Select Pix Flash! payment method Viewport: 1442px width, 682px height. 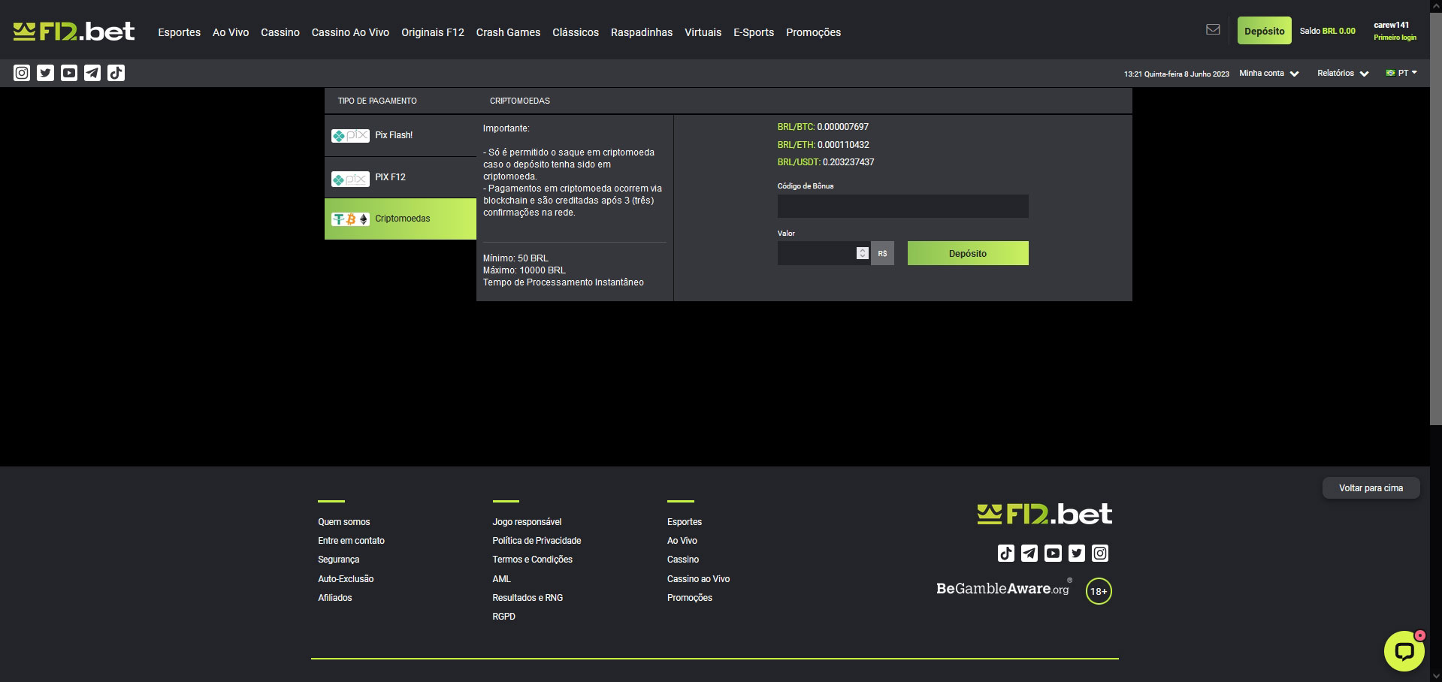401,135
